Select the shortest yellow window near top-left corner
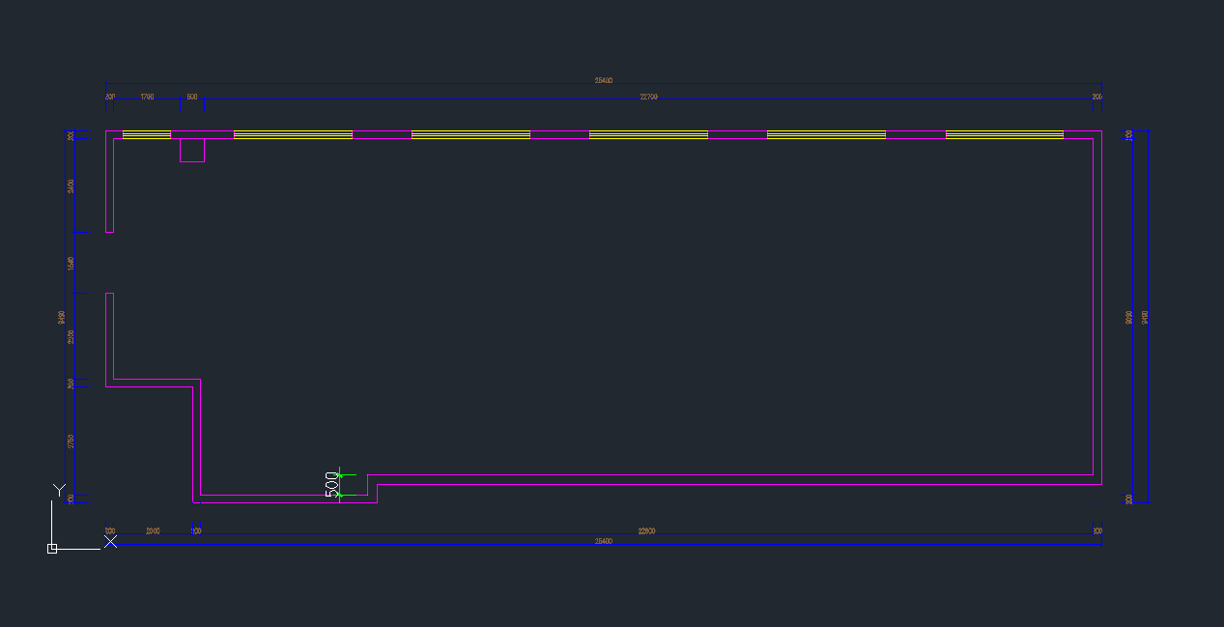Screen dimensions: 1224x627 coord(147,134)
